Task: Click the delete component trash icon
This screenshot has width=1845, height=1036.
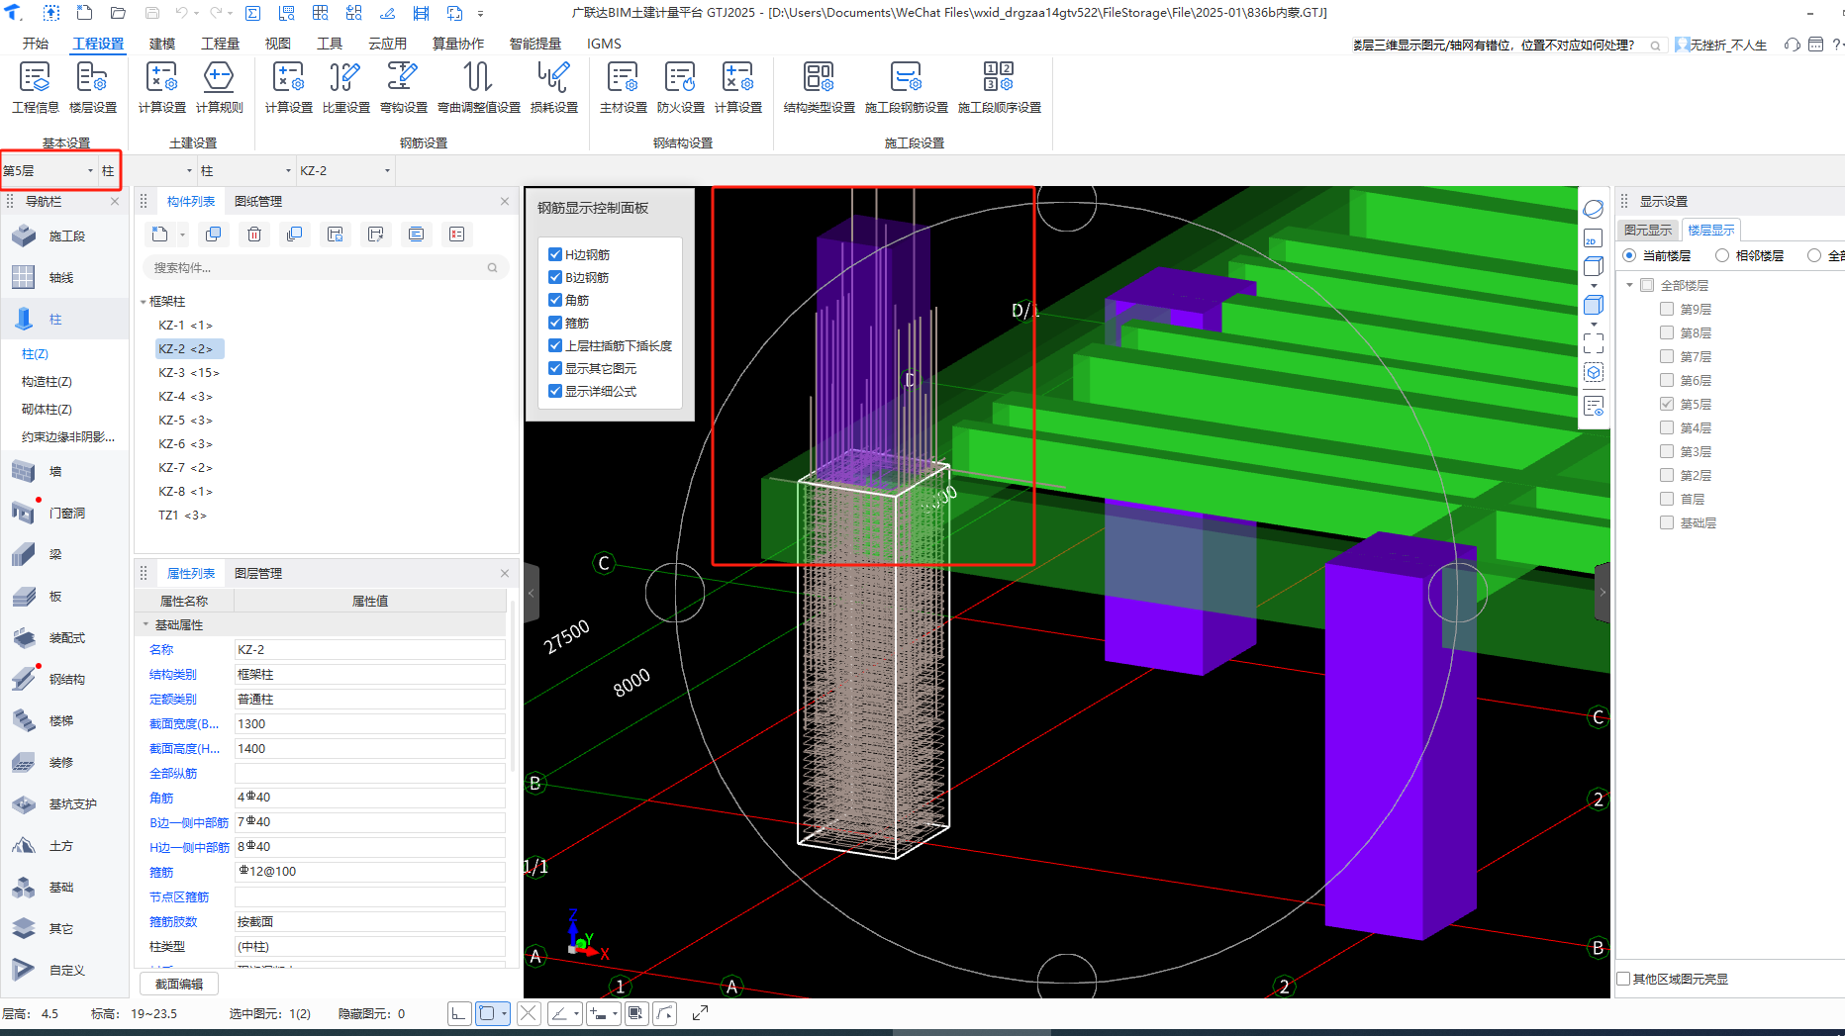Action: 254,235
